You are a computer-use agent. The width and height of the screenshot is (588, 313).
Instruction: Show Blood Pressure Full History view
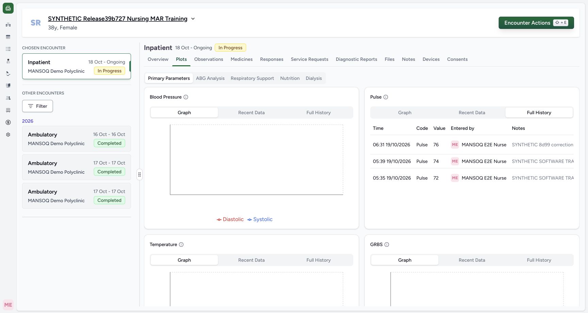pos(318,112)
